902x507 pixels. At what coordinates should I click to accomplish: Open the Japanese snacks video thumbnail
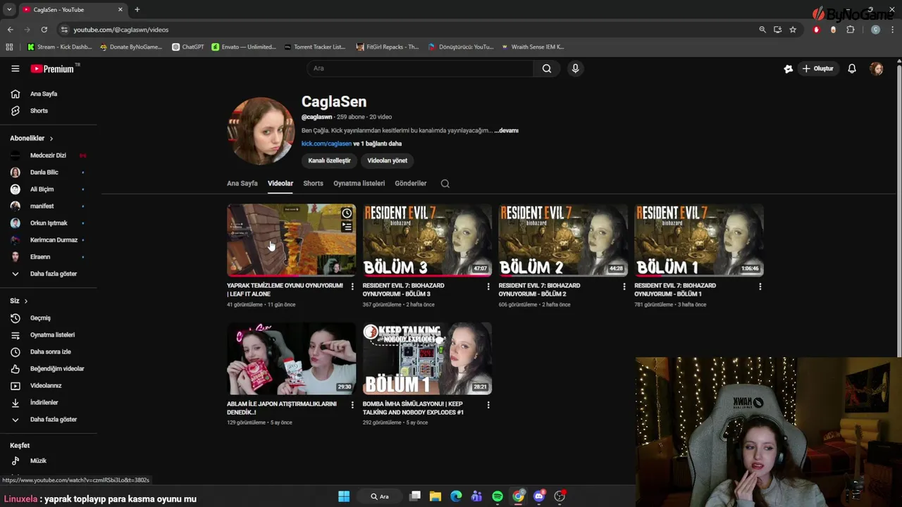[x=291, y=358]
